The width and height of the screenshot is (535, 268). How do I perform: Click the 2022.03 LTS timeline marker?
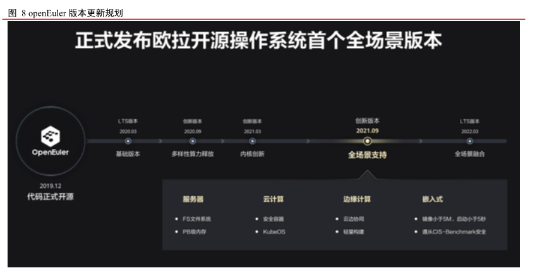(469, 141)
